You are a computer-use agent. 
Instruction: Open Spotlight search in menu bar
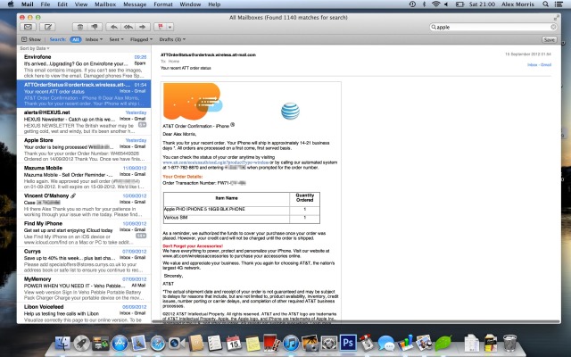click(545, 4)
